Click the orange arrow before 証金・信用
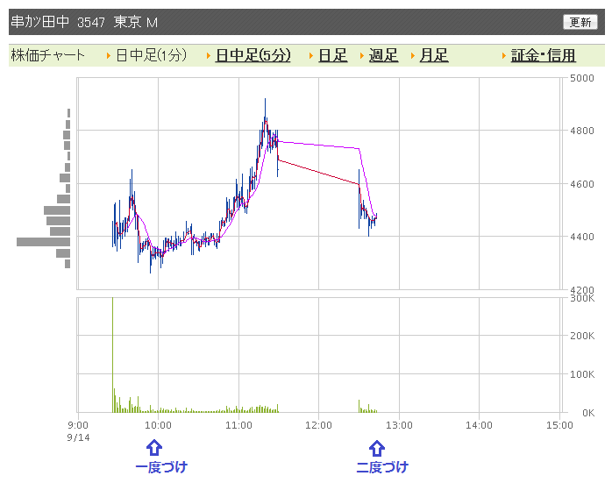Screen dimensions: 612x490 pos(504,56)
